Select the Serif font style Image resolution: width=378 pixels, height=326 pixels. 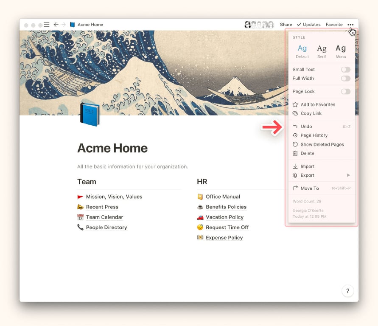click(322, 51)
